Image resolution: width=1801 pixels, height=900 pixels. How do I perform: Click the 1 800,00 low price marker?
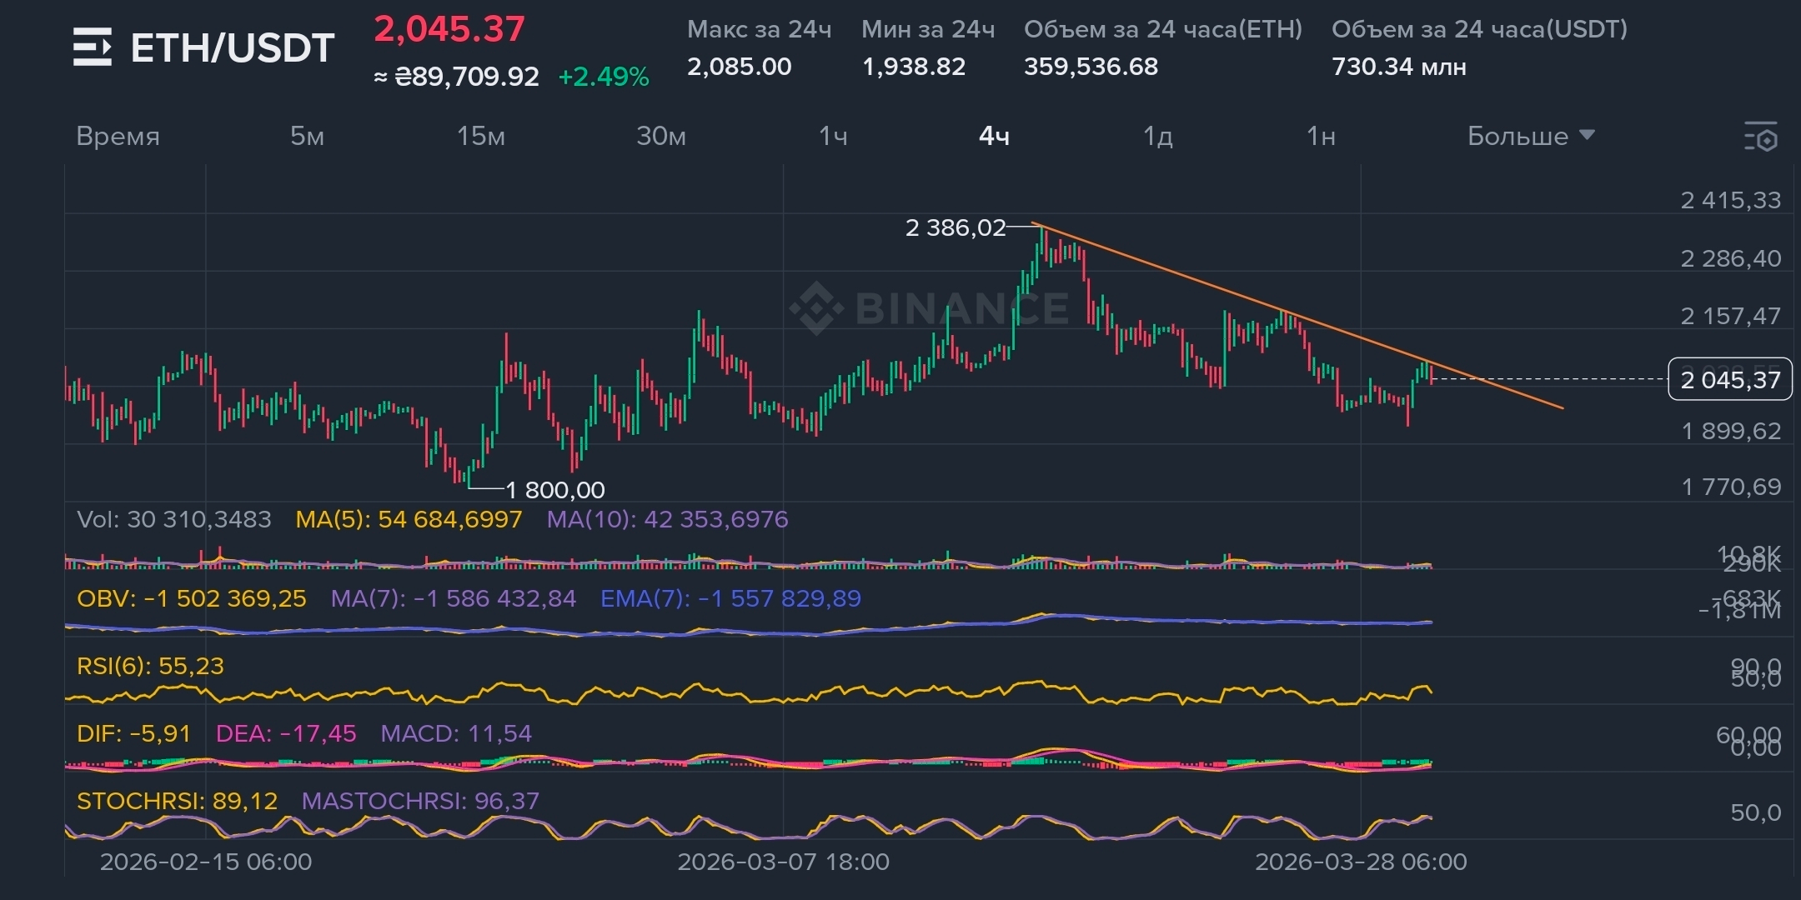click(555, 490)
